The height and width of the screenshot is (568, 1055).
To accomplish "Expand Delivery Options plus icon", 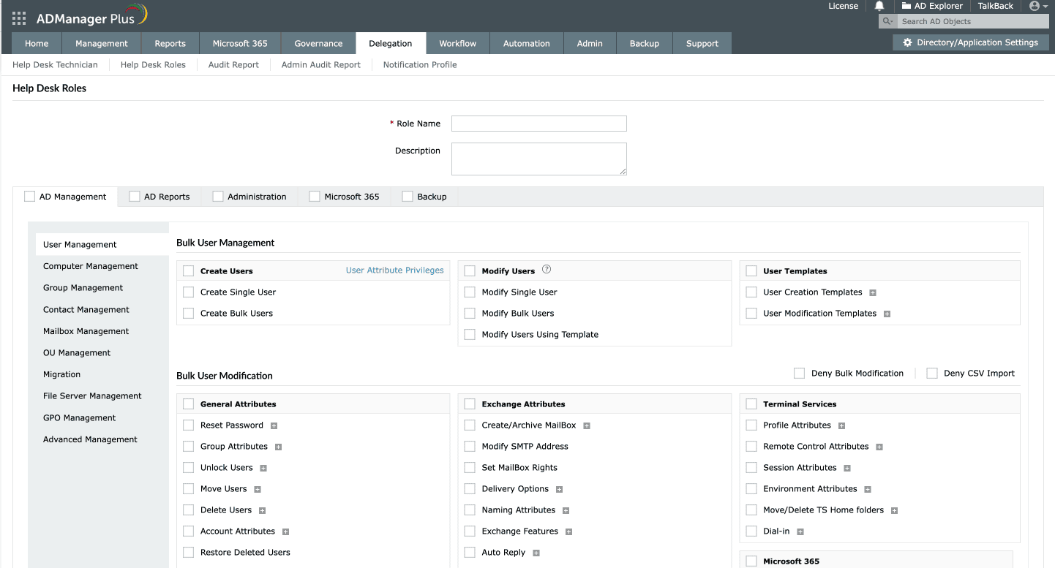I will coord(559,489).
